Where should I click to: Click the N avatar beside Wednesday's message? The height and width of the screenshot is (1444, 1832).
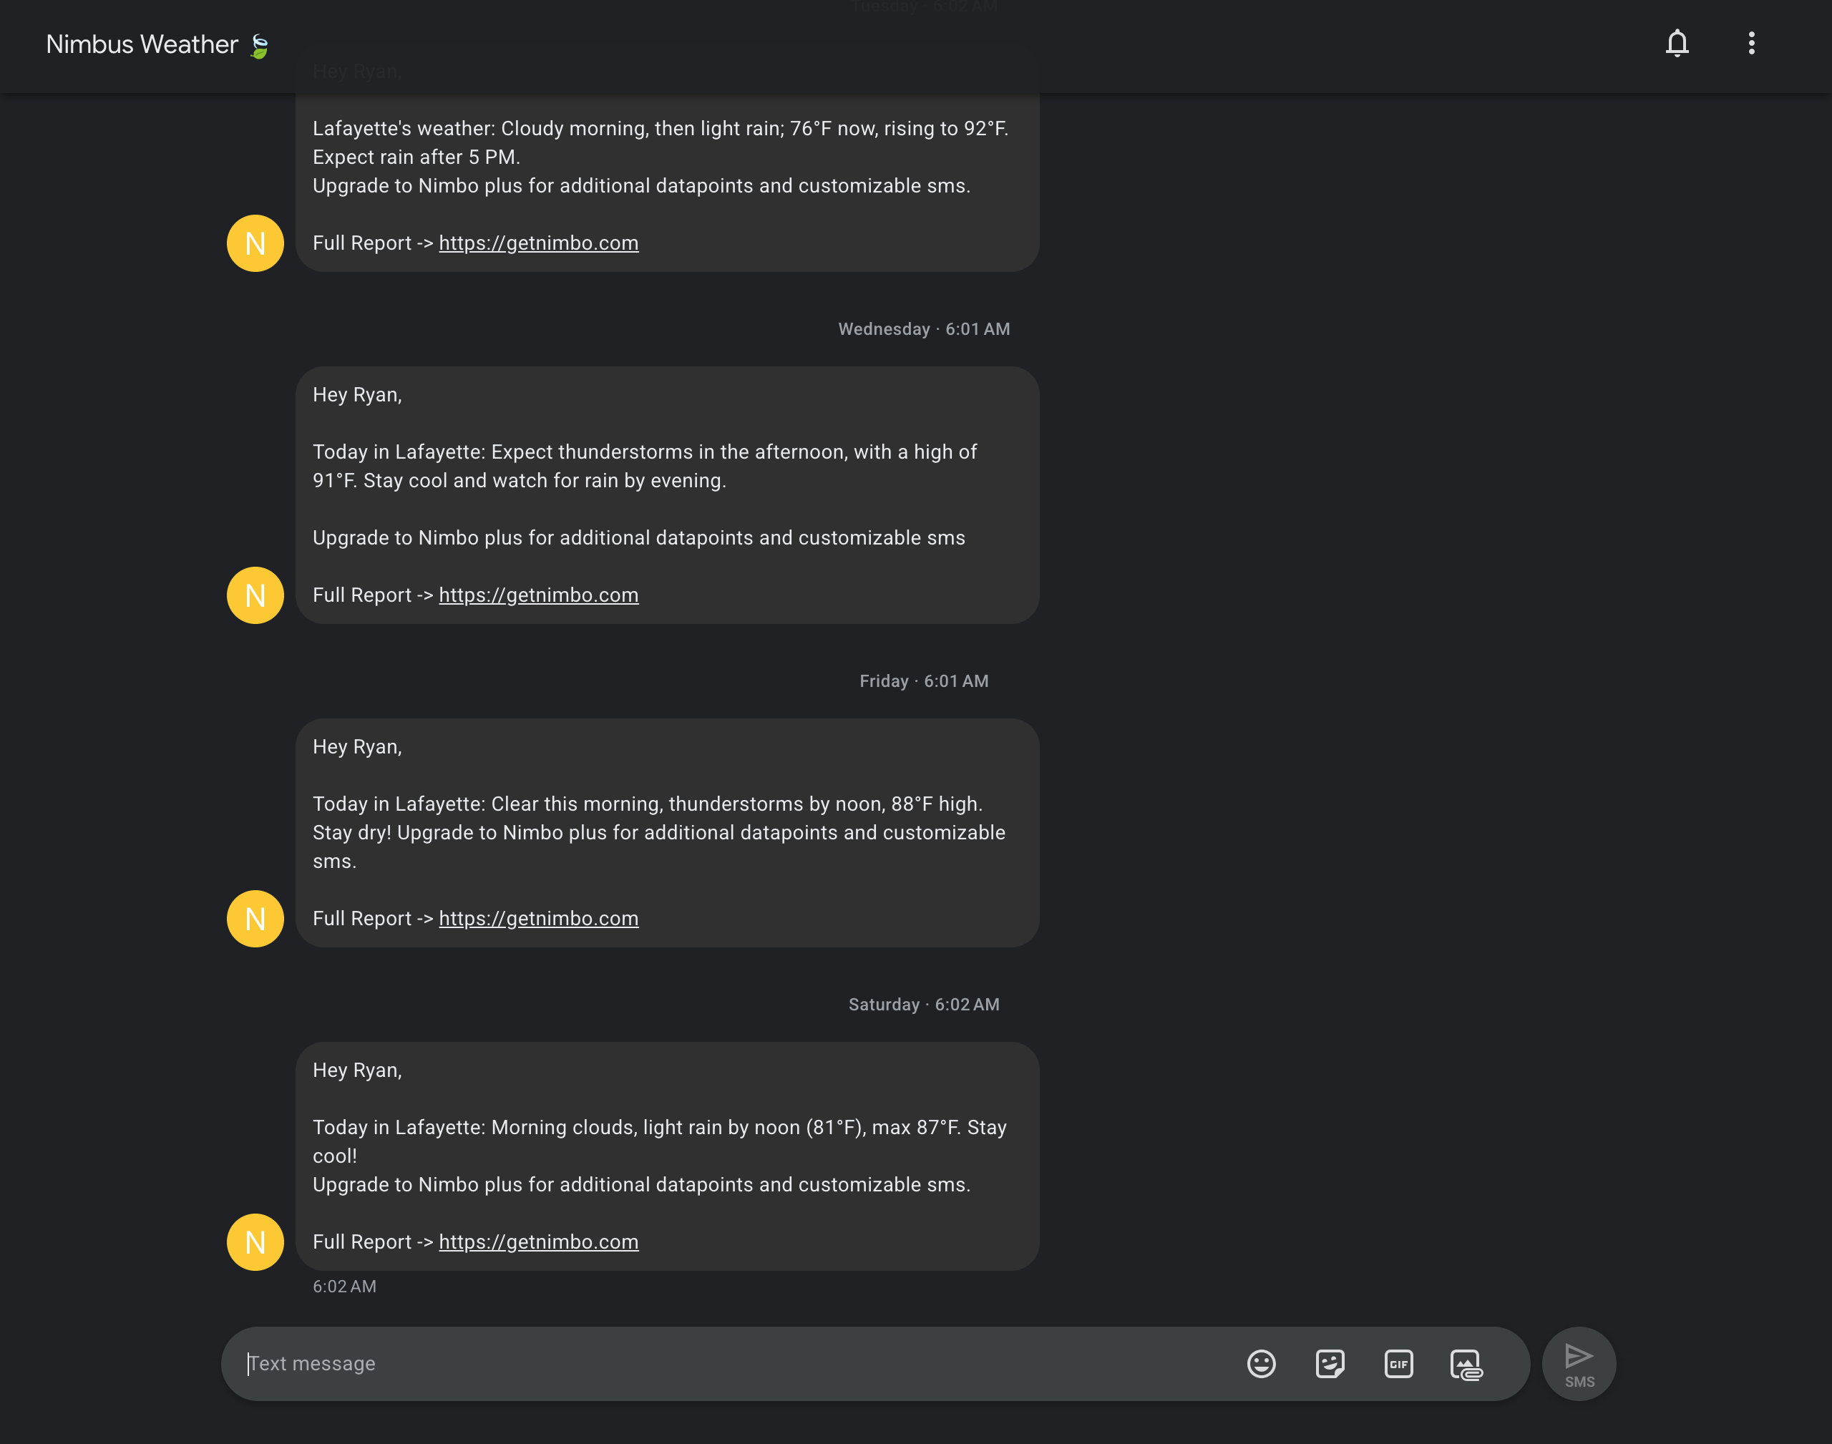point(255,595)
